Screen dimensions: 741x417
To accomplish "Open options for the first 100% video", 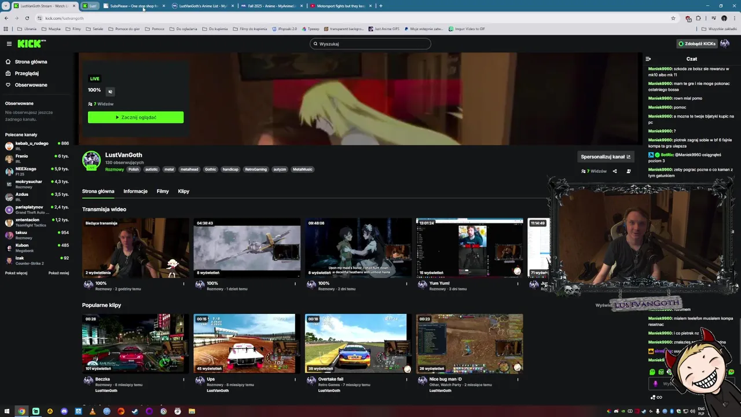I will pos(184,284).
